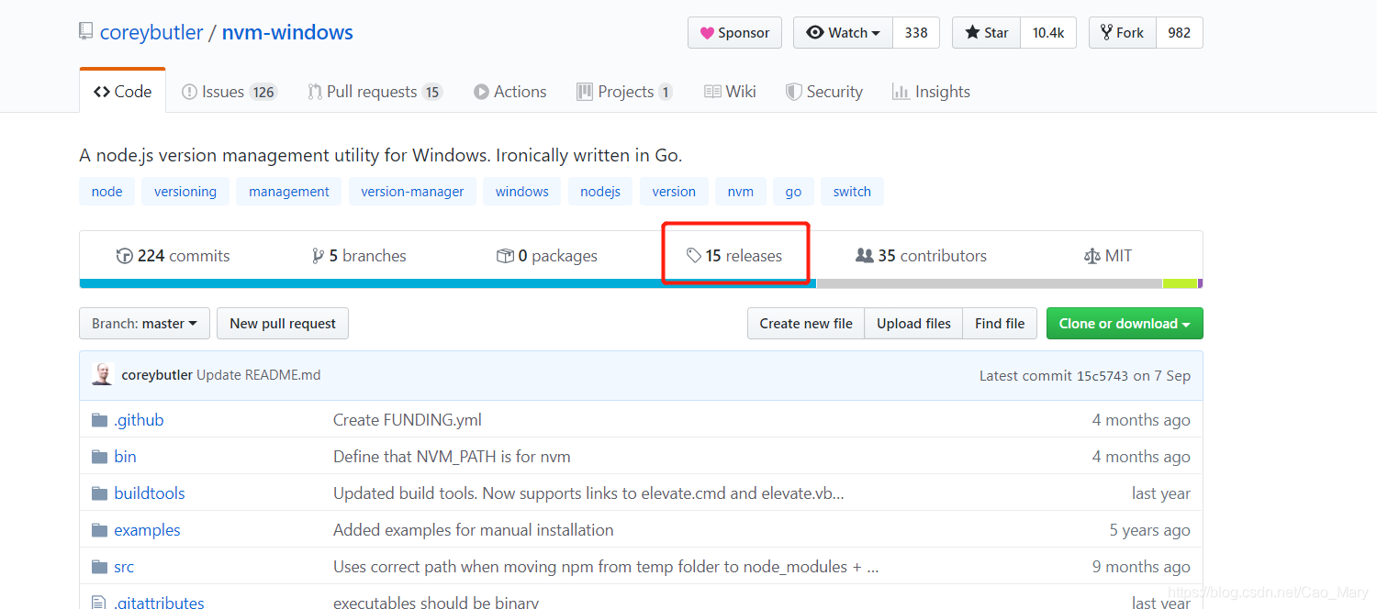Star the nvm-windows repository
The height and width of the screenshot is (609, 1377).
click(x=986, y=33)
